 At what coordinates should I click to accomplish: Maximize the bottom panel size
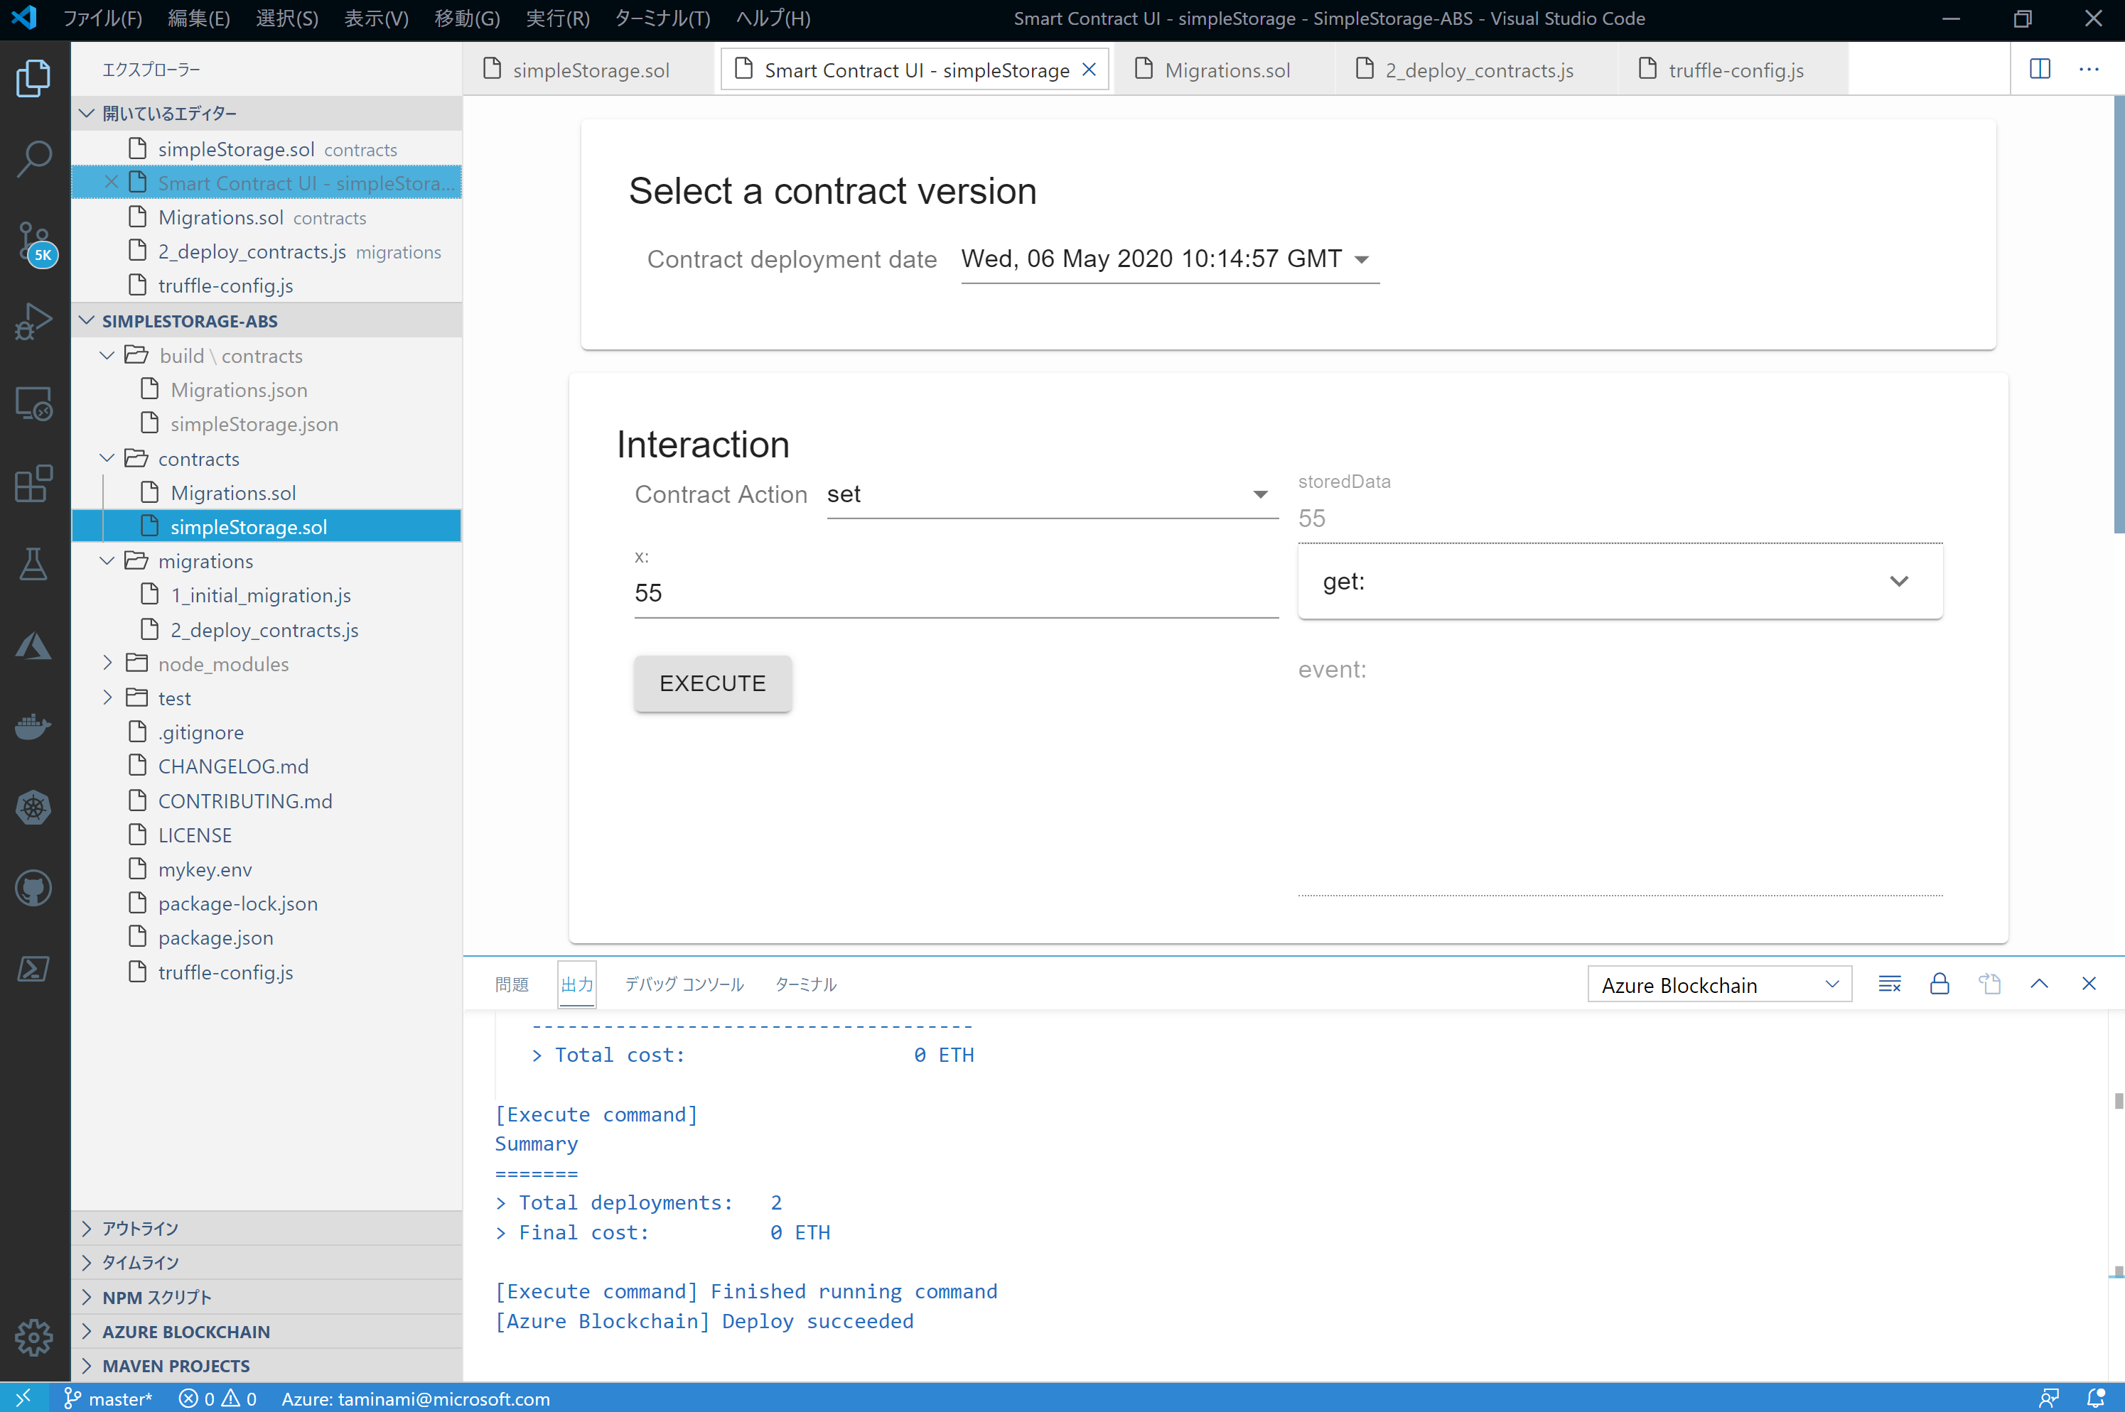[2040, 984]
